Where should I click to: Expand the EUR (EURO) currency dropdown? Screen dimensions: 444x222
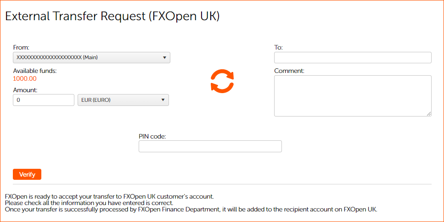(123, 100)
